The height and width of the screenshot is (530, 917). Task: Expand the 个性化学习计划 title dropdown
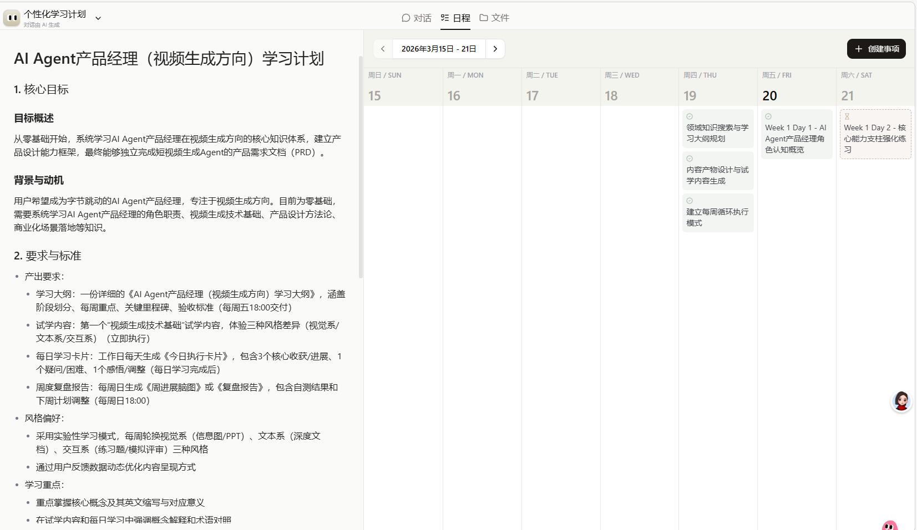tap(98, 17)
